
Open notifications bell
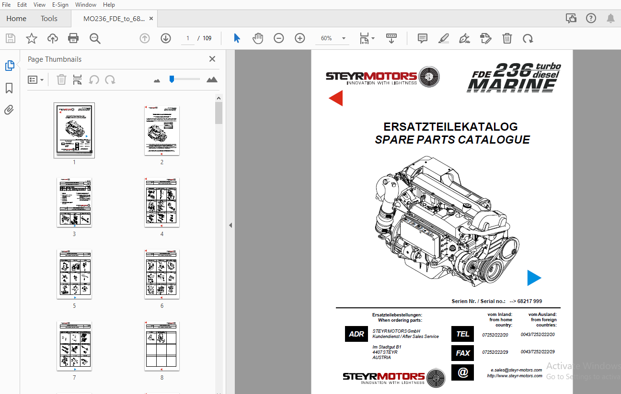610,18
